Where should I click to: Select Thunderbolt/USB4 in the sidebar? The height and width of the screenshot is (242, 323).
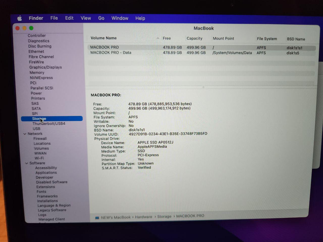pyautogui.click(x=49, y=124)
